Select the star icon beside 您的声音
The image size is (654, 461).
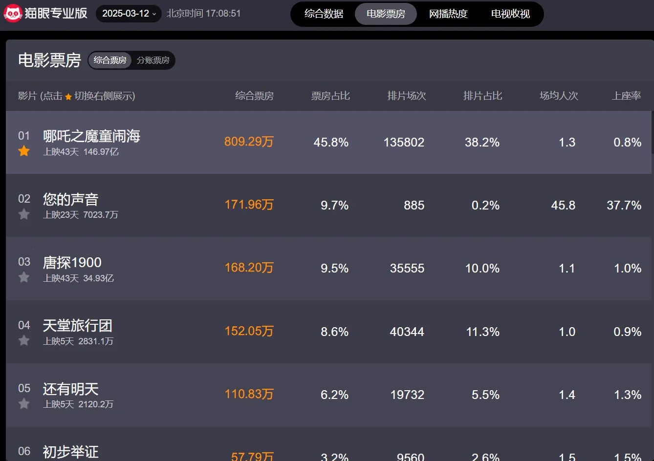pos(24,214)
